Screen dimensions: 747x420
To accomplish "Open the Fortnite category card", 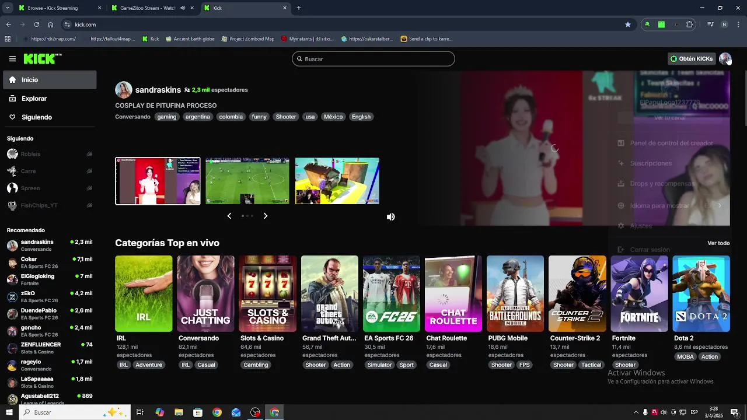I will (639, 293).
